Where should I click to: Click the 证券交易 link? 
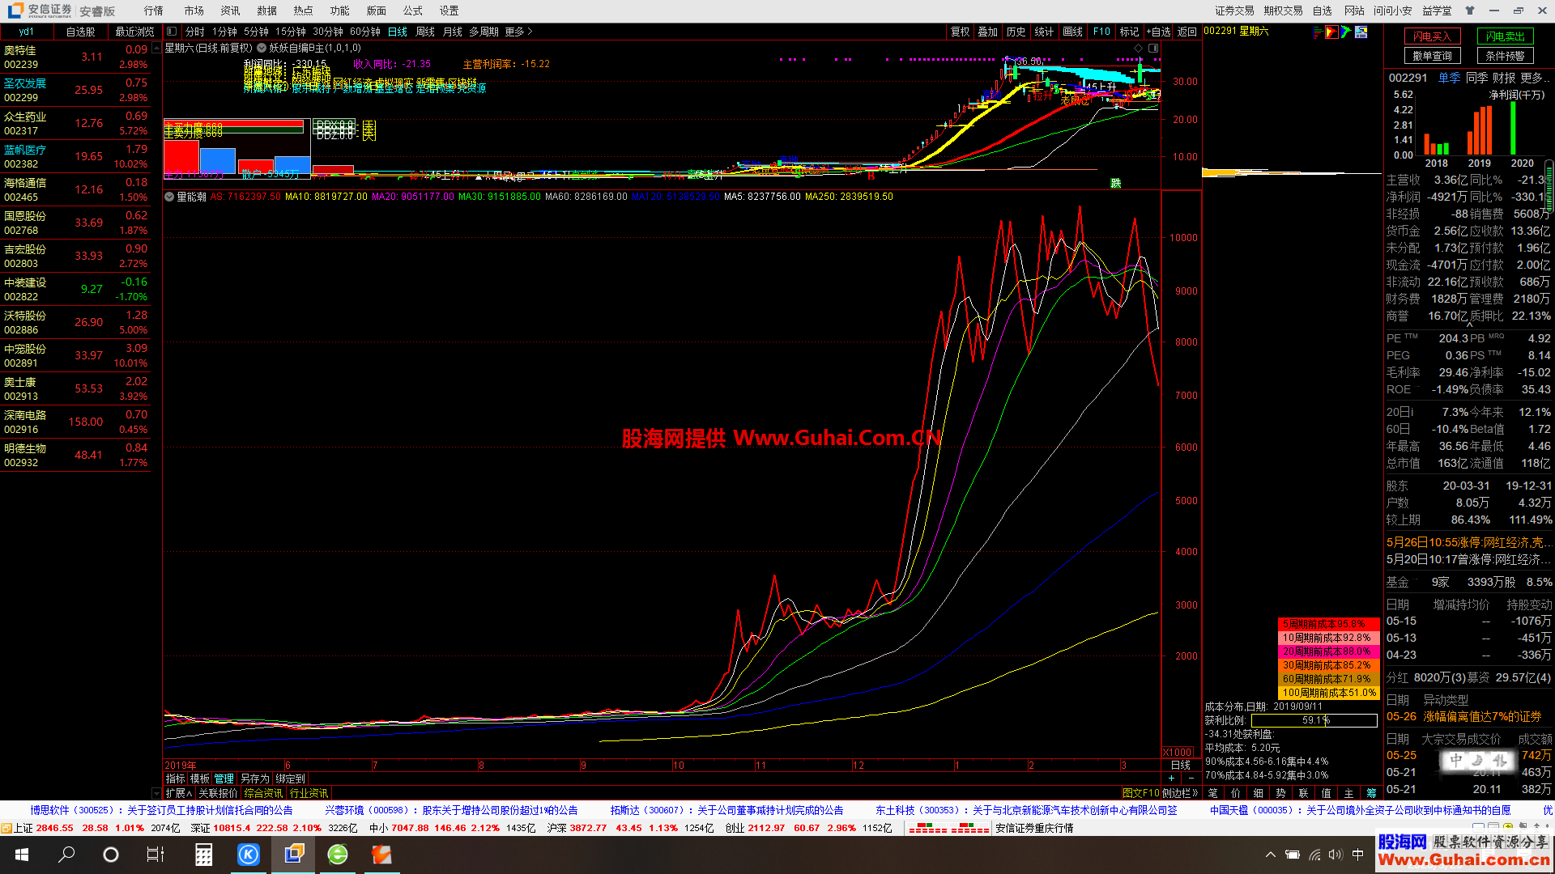(1234, 11)
